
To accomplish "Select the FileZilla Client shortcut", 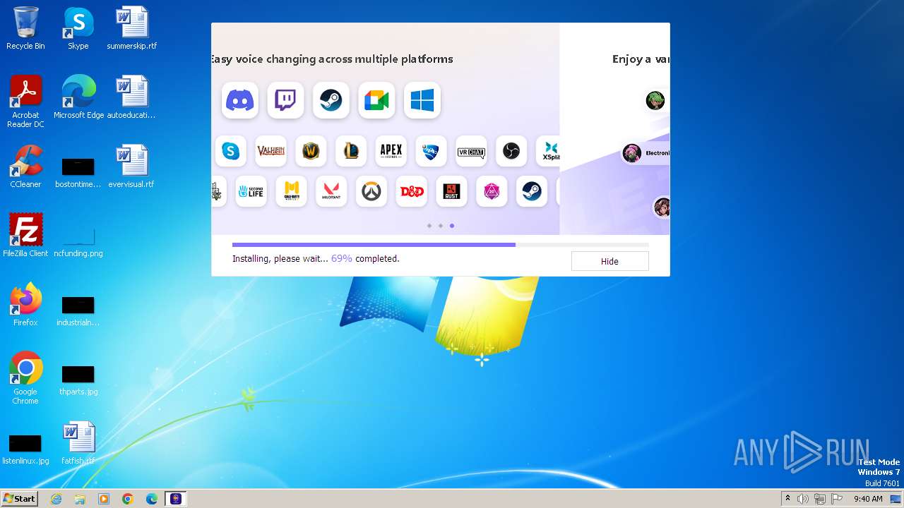I will (x=25, y=236).
